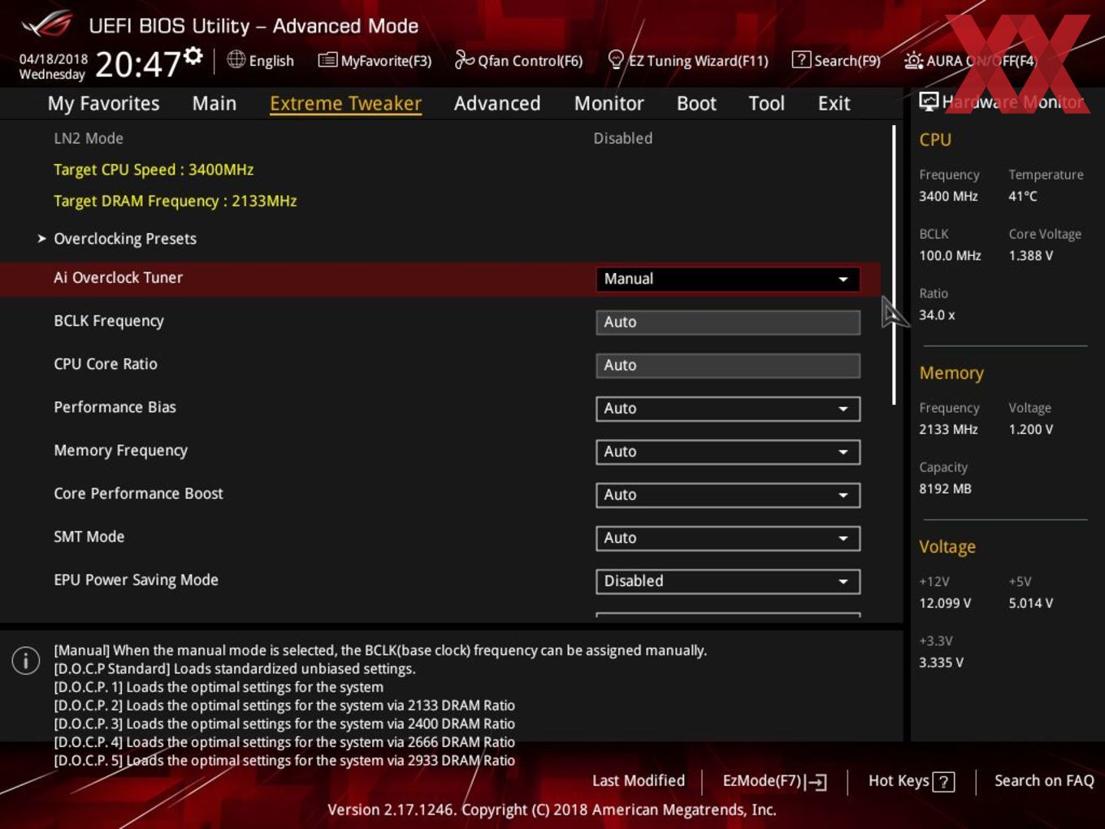Image resolution: width=1105 pixels, height=829 pixels.
Task: Click BCLK Frequency input field
Action: tap(728, 323)
